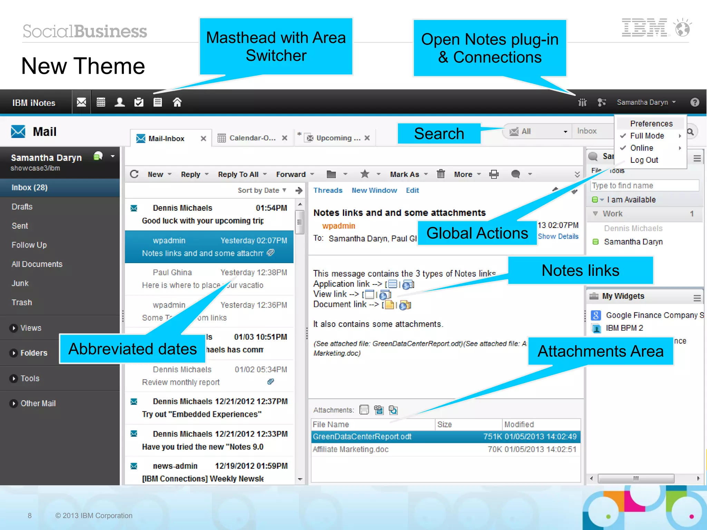Open the Threads link
The height and width of the screenshot is (530, 707).
(x=328, y=190)
